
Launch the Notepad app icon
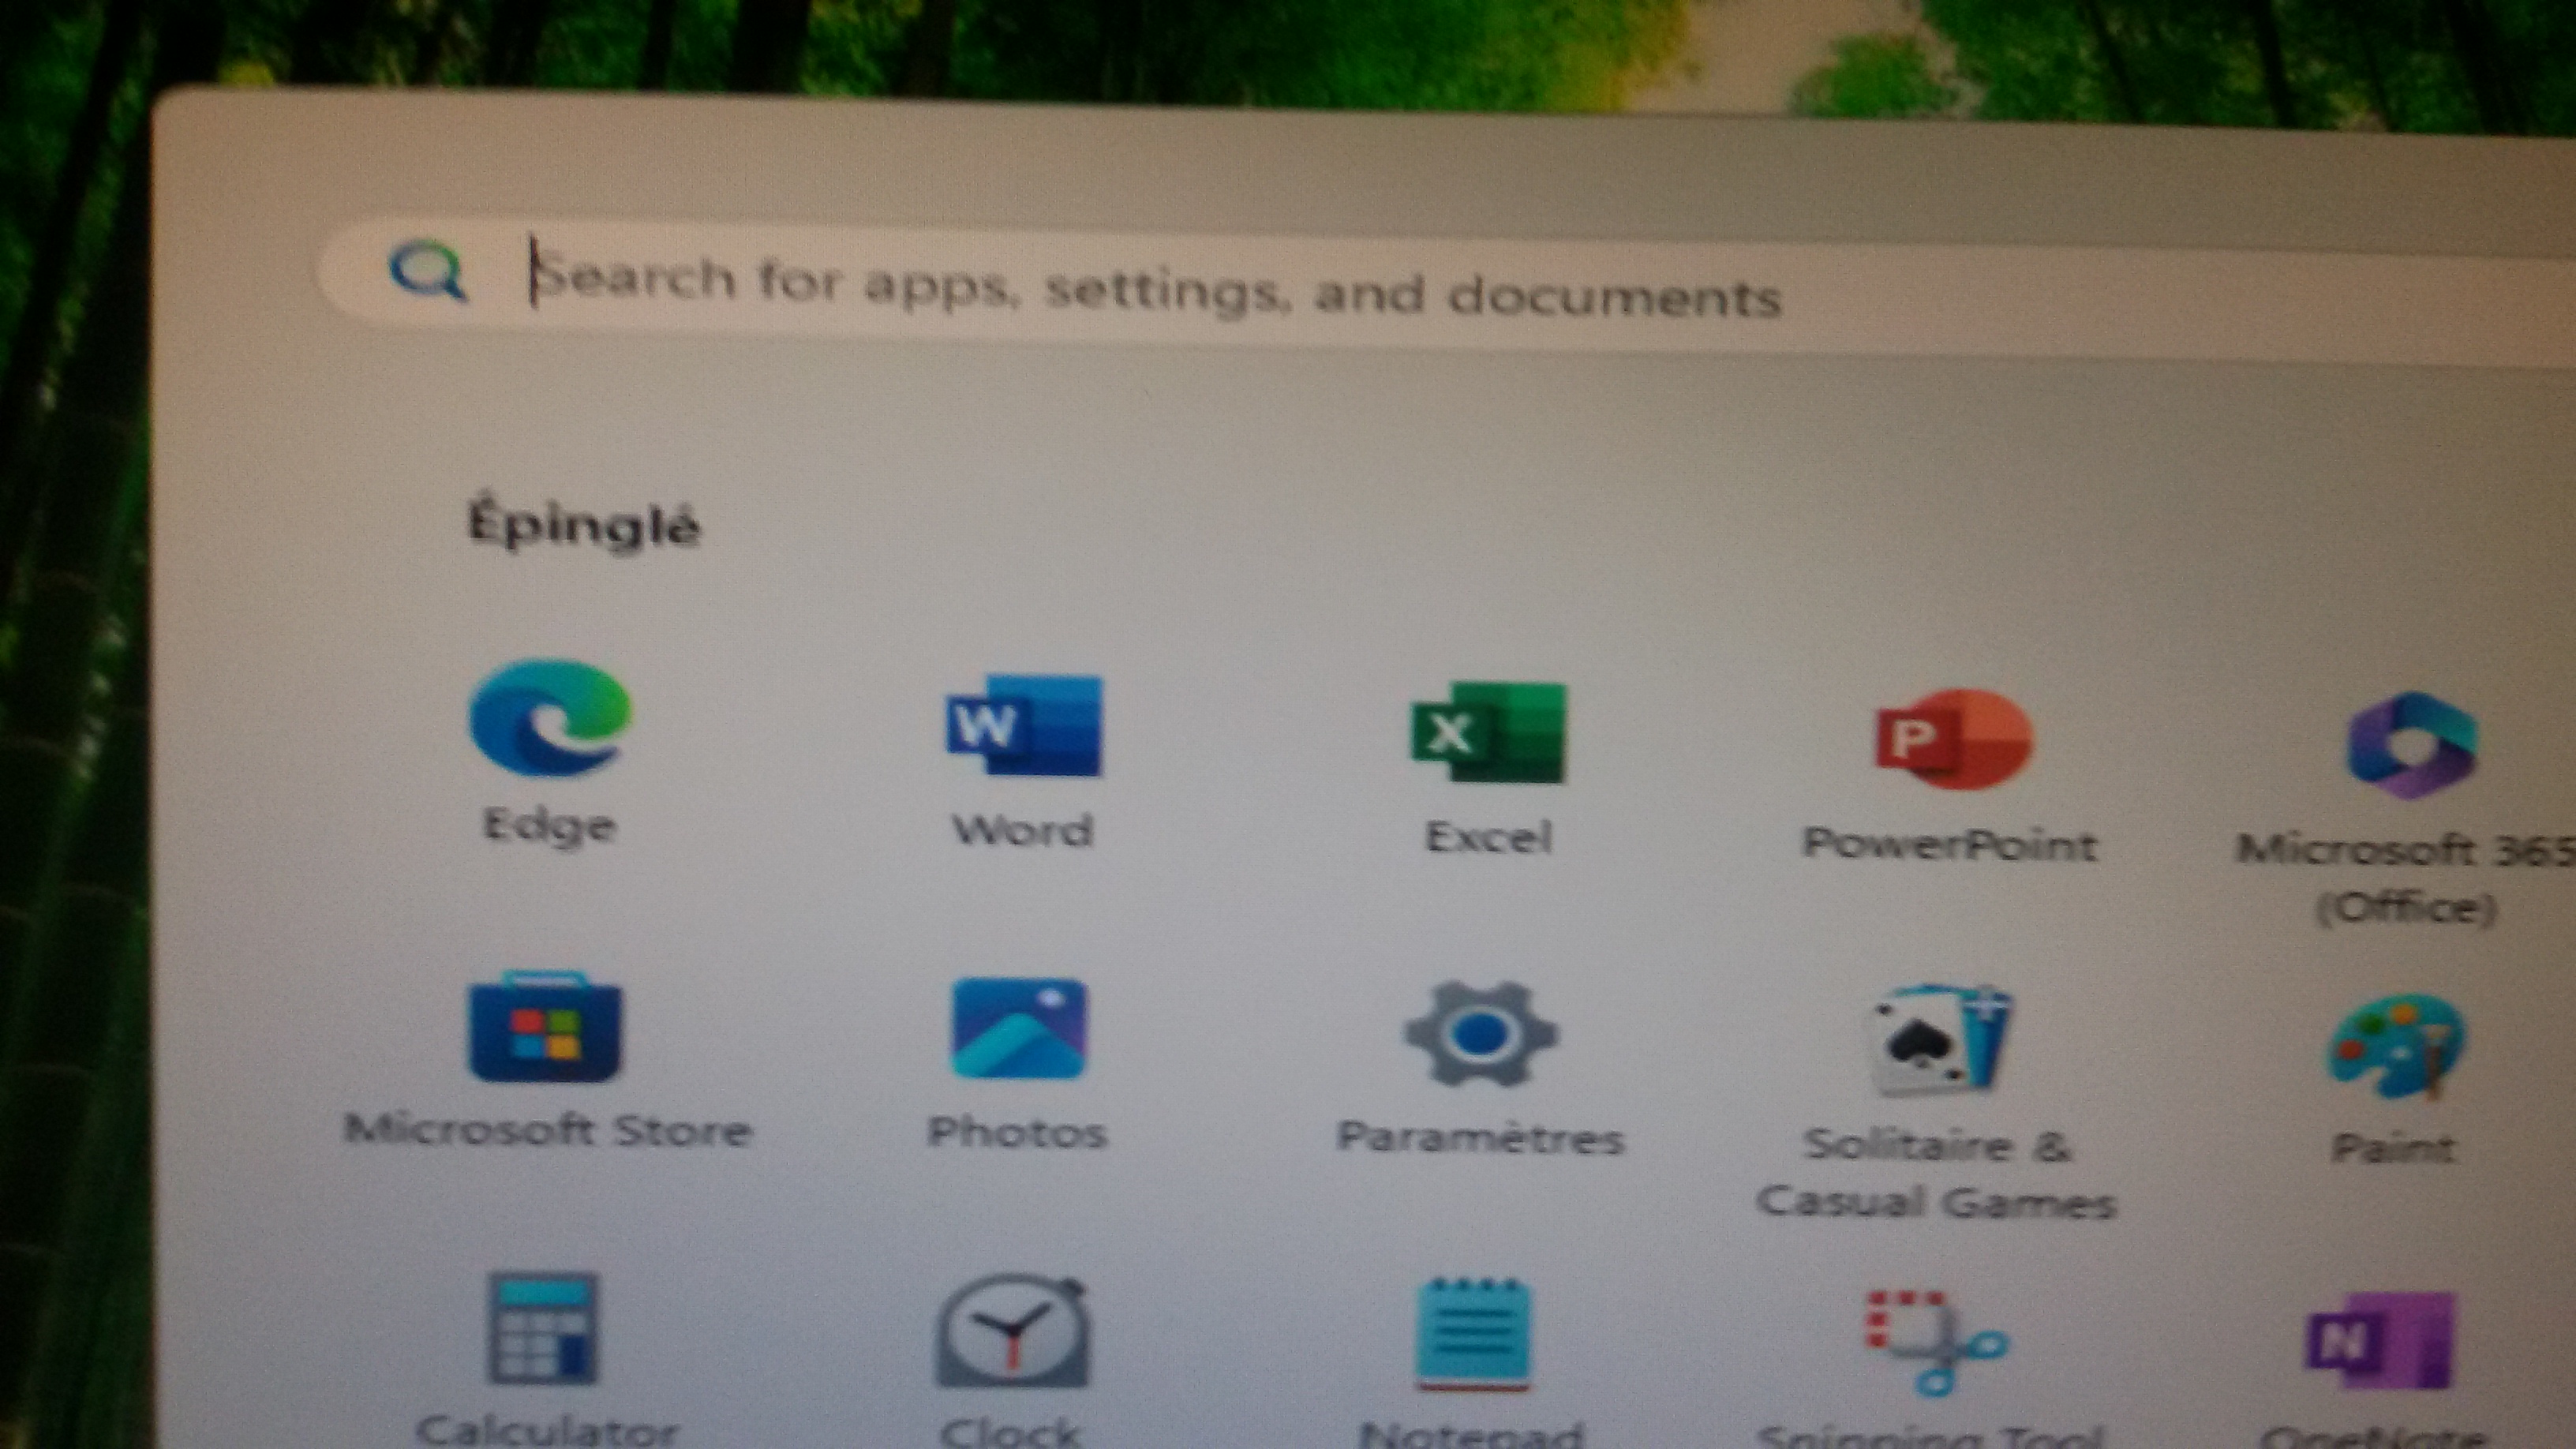tap(1474, 1336)
